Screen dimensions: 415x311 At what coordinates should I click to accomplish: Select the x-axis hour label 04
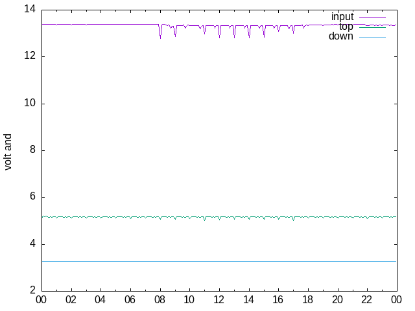tap(101, 301)
